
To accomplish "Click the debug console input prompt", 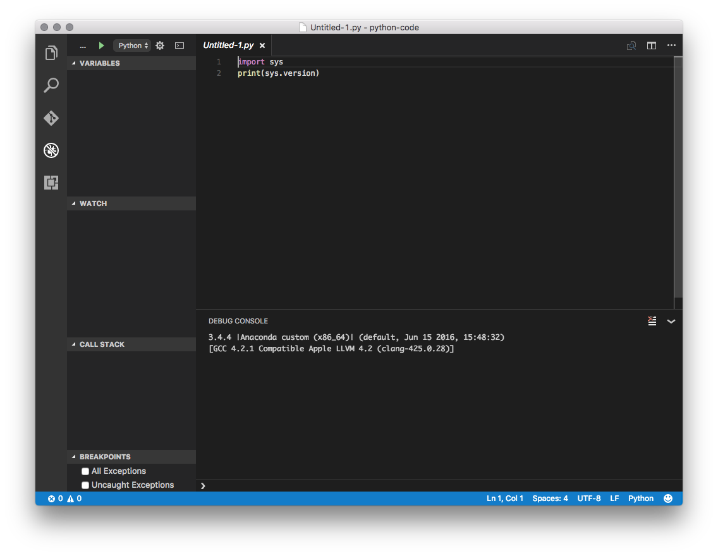I will tap(439, 486).
